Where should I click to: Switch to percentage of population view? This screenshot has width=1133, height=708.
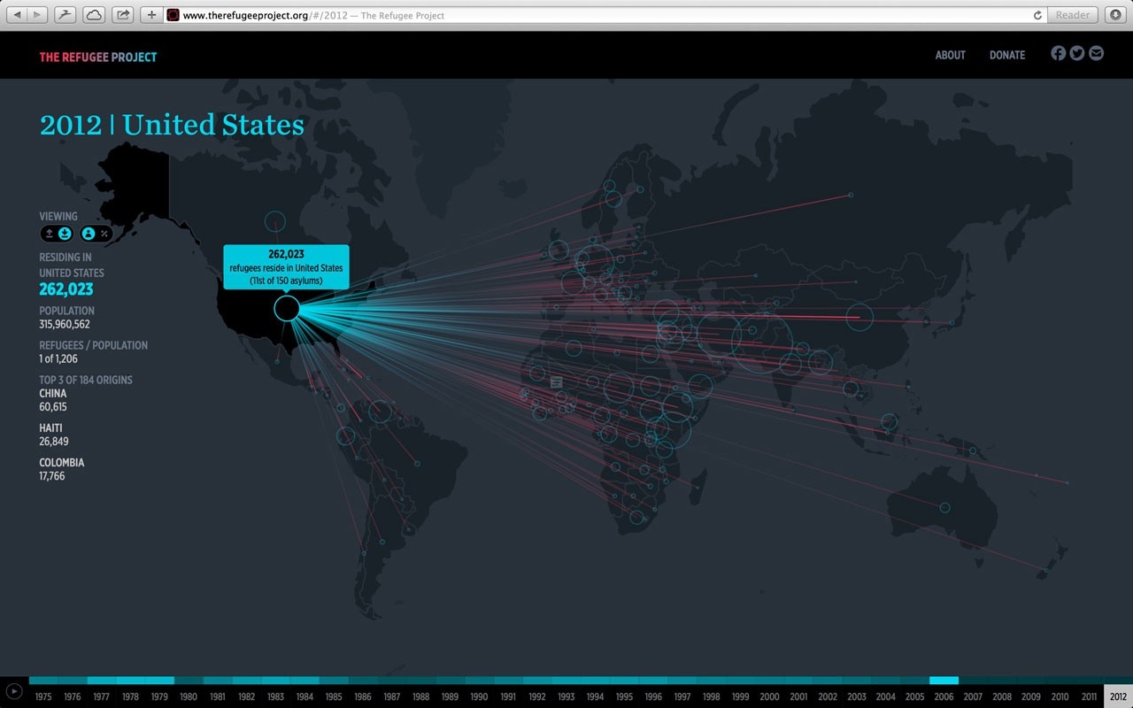tap(104, 234)
